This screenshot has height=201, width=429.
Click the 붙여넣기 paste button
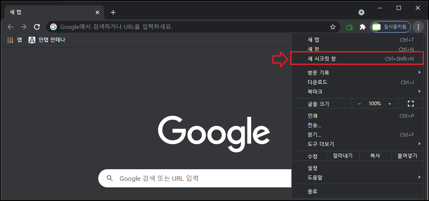pyautogui.click(x=408, y=156)
